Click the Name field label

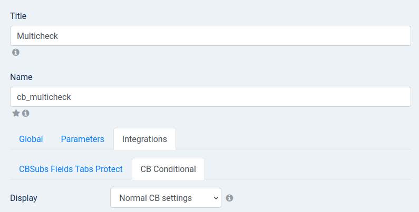pos(22,77)
